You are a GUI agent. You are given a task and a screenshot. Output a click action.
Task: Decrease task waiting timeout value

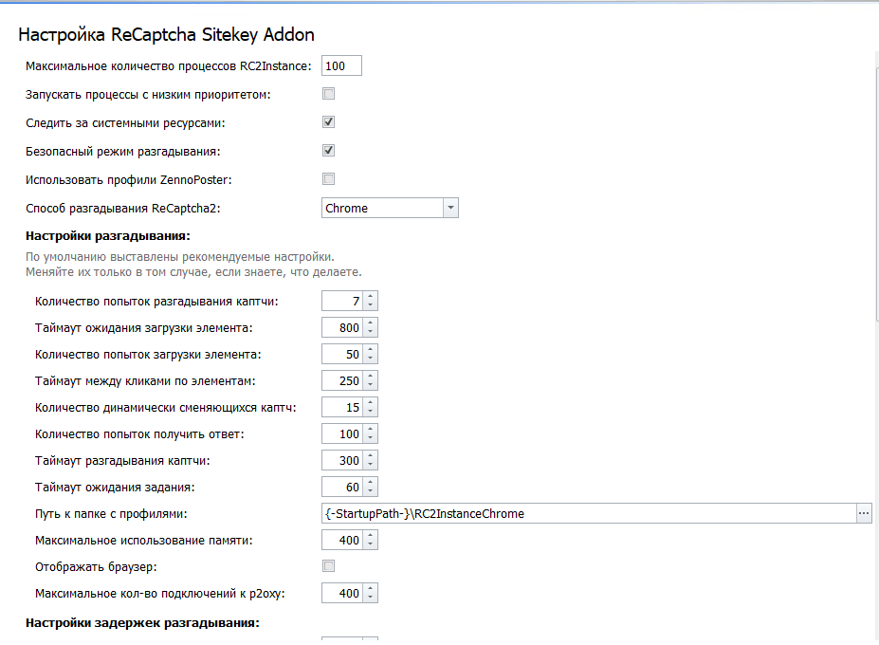pyautogui.click(x=370, y=491)
